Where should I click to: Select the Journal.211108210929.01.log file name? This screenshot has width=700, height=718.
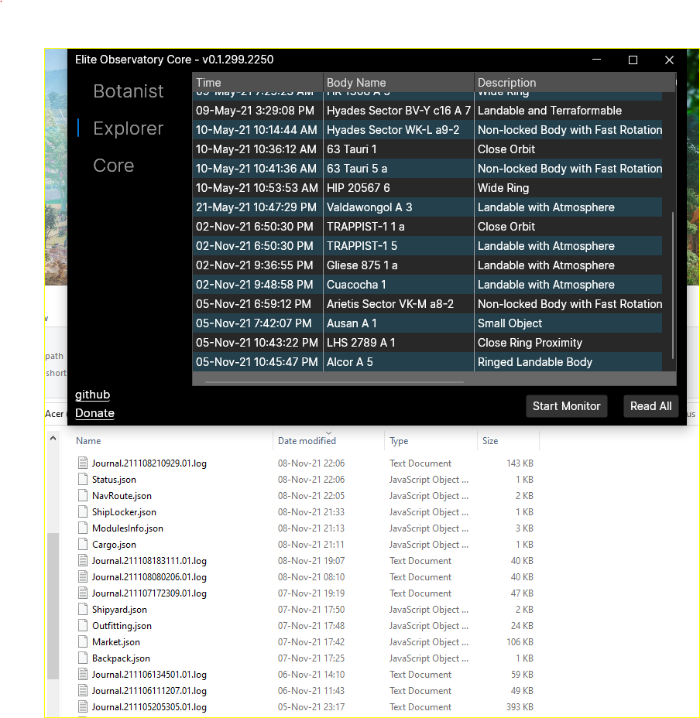149,463
